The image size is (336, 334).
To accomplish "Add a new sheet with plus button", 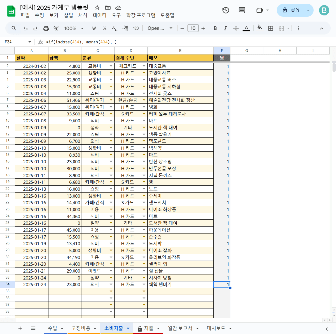I will (20, 328).
